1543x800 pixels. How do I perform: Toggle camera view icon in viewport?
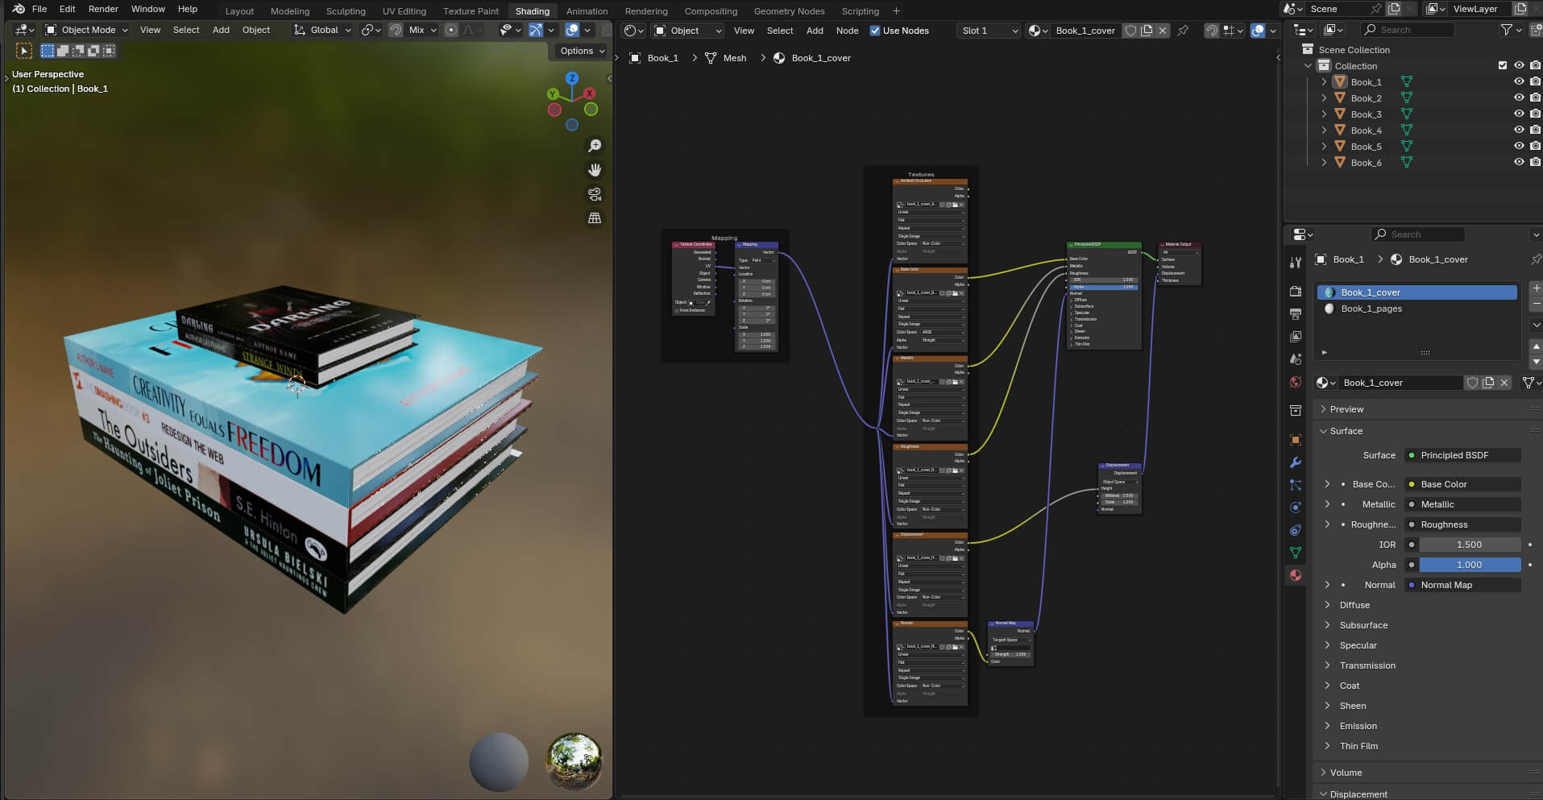pyautogui.click(x=595, y=194)
